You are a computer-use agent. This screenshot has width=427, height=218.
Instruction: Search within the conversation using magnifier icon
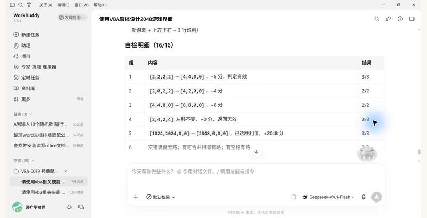click(x=377, y=19)
